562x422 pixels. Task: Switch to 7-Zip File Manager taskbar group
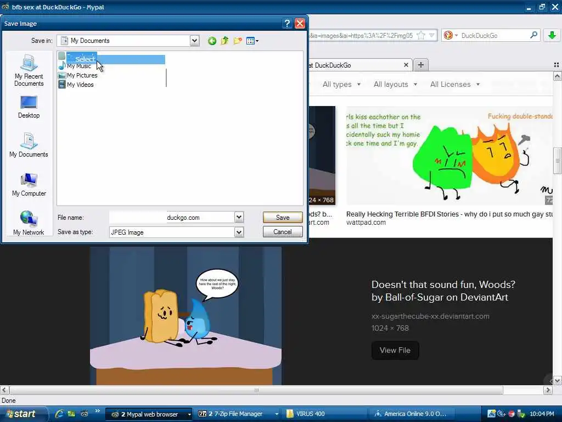click(238, 414)
